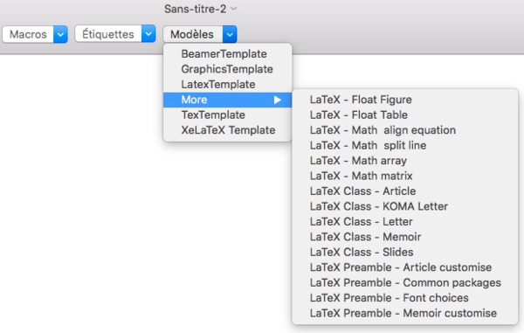Select LaTeX Preamble - Font choices
This screenshot has height=333, width=524.
click(x=405, y=298)
